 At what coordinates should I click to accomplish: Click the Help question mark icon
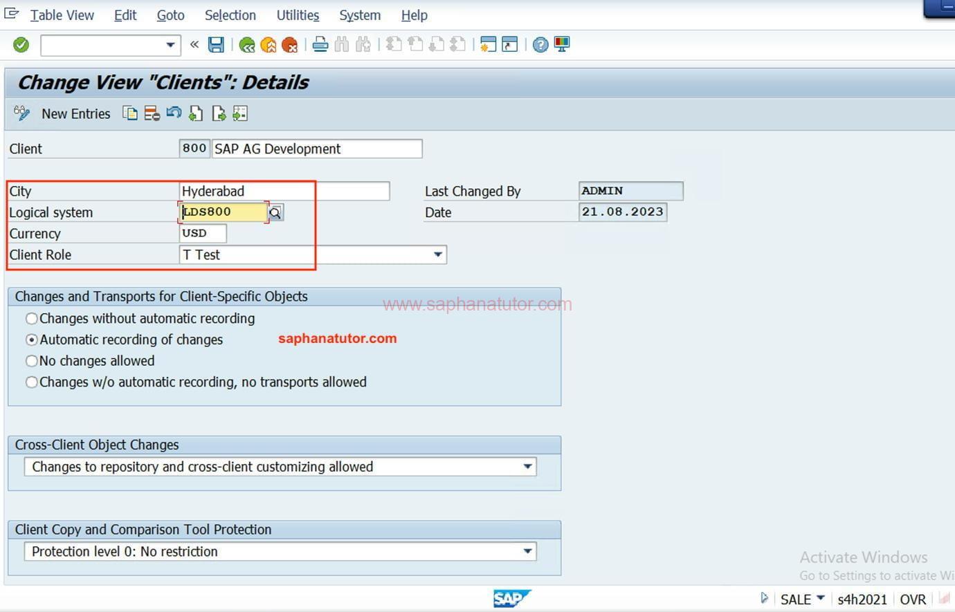pyautogui.click(x=540, y=45)
